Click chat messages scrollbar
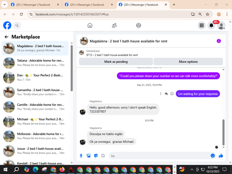The width and height of the screenshot is (232, 174). coord(223,132)
